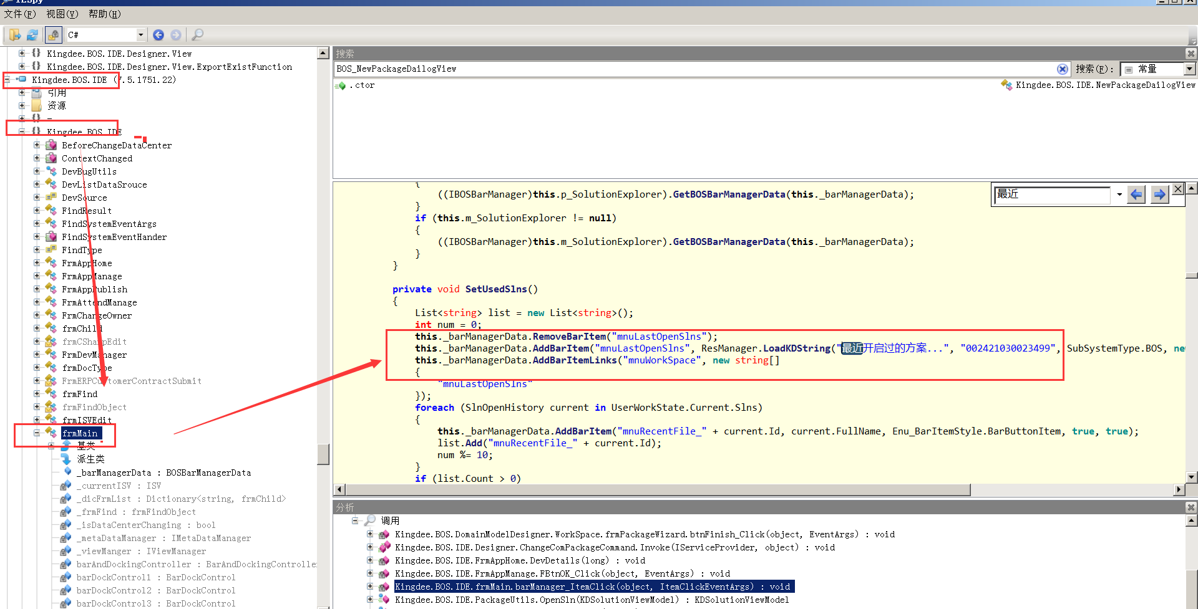1198x609 pixels.
Task: Find previous match in code
Action: (1136, 194)
